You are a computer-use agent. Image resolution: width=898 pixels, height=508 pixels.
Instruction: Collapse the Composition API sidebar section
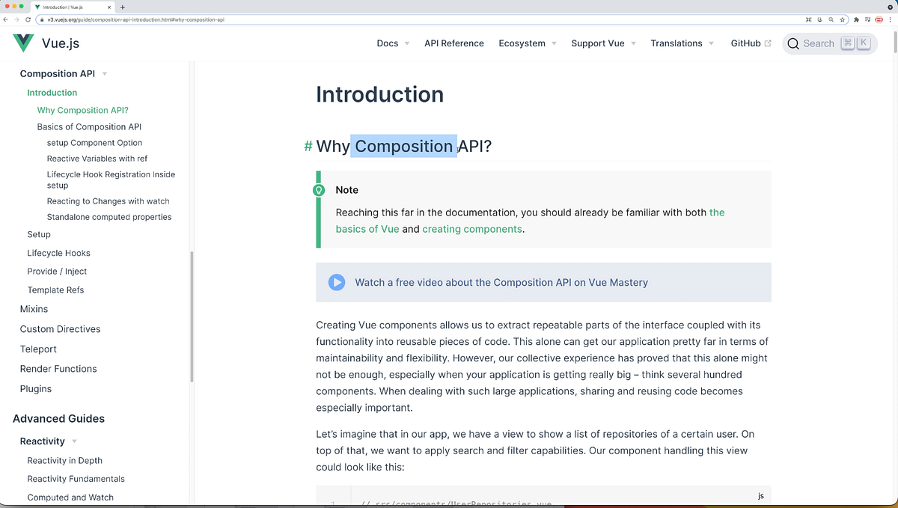(104, 73)
